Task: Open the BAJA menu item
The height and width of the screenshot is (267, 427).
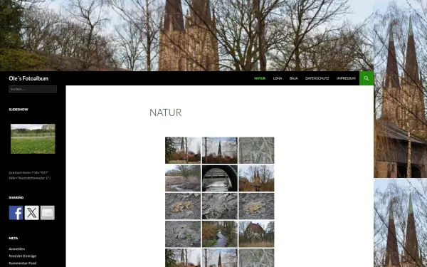Action: [x=293, y=78]
